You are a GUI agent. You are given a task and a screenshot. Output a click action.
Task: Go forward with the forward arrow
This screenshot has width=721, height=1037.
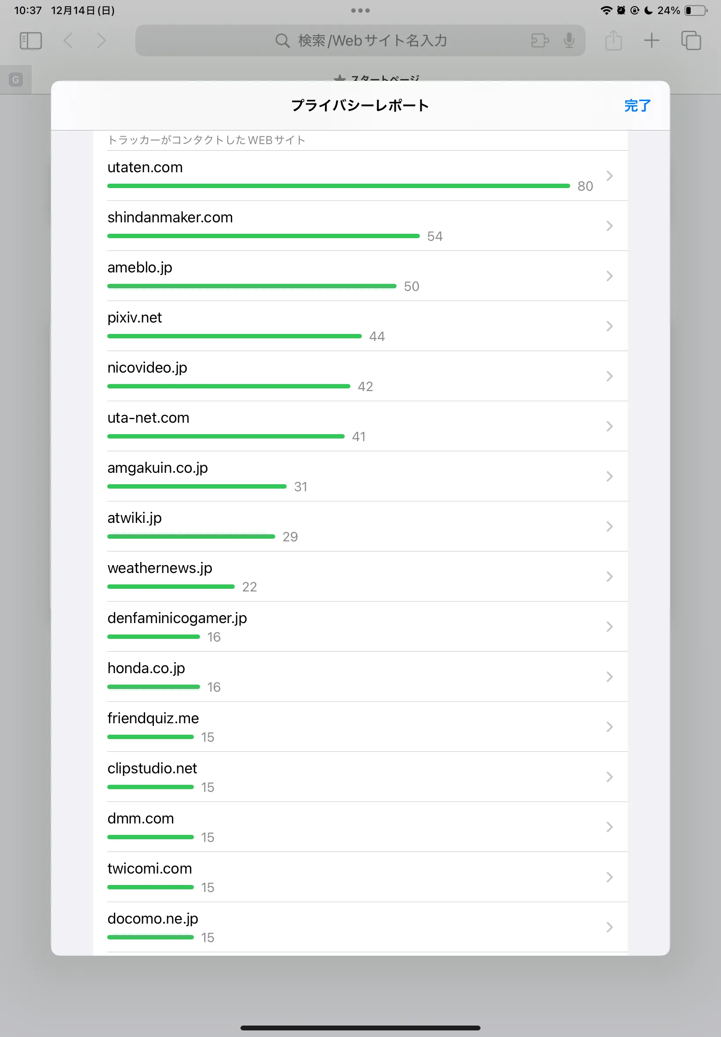[102, 40]
